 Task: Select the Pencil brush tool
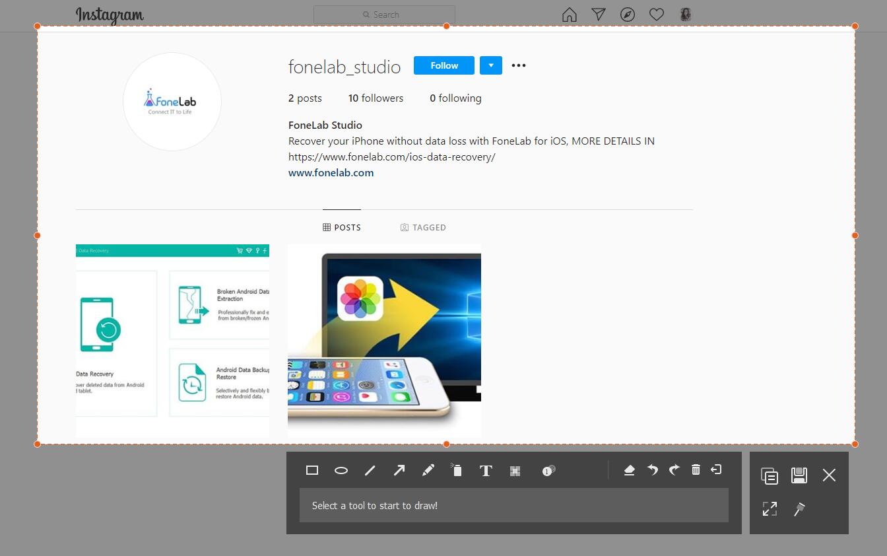[428, 470]
